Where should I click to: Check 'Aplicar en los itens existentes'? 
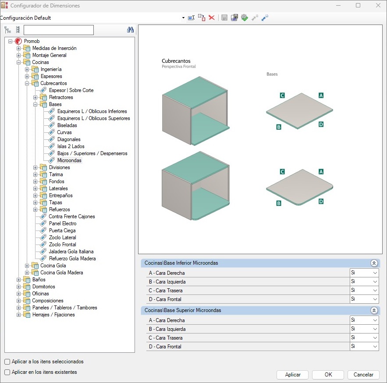[x=7, y=372]
